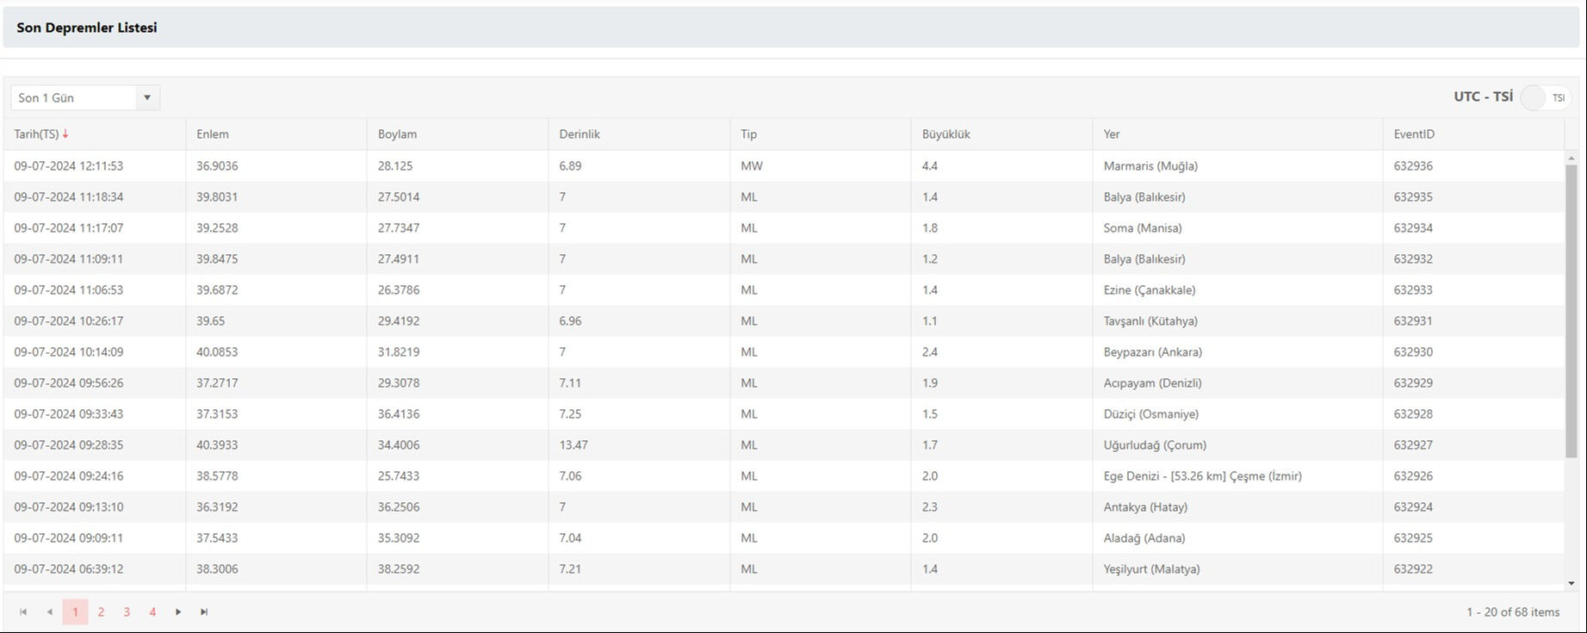
Task: Click the red sort arrow beside Tarih(TS)
Action: [x=65, y=134]
